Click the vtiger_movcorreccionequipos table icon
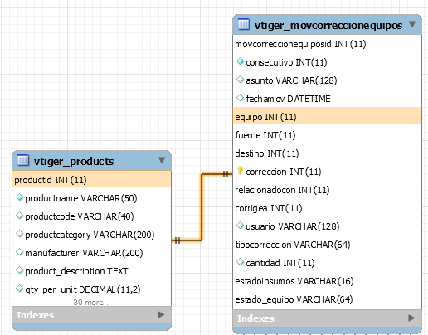The height and width of the screenshot is (335, 428). click(244, 24)
